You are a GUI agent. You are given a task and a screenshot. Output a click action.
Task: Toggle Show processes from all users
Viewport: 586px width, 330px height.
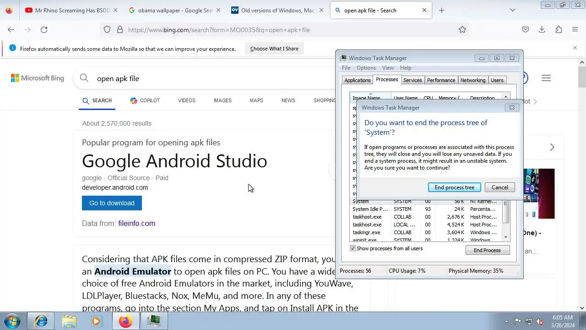pos(353,248)
